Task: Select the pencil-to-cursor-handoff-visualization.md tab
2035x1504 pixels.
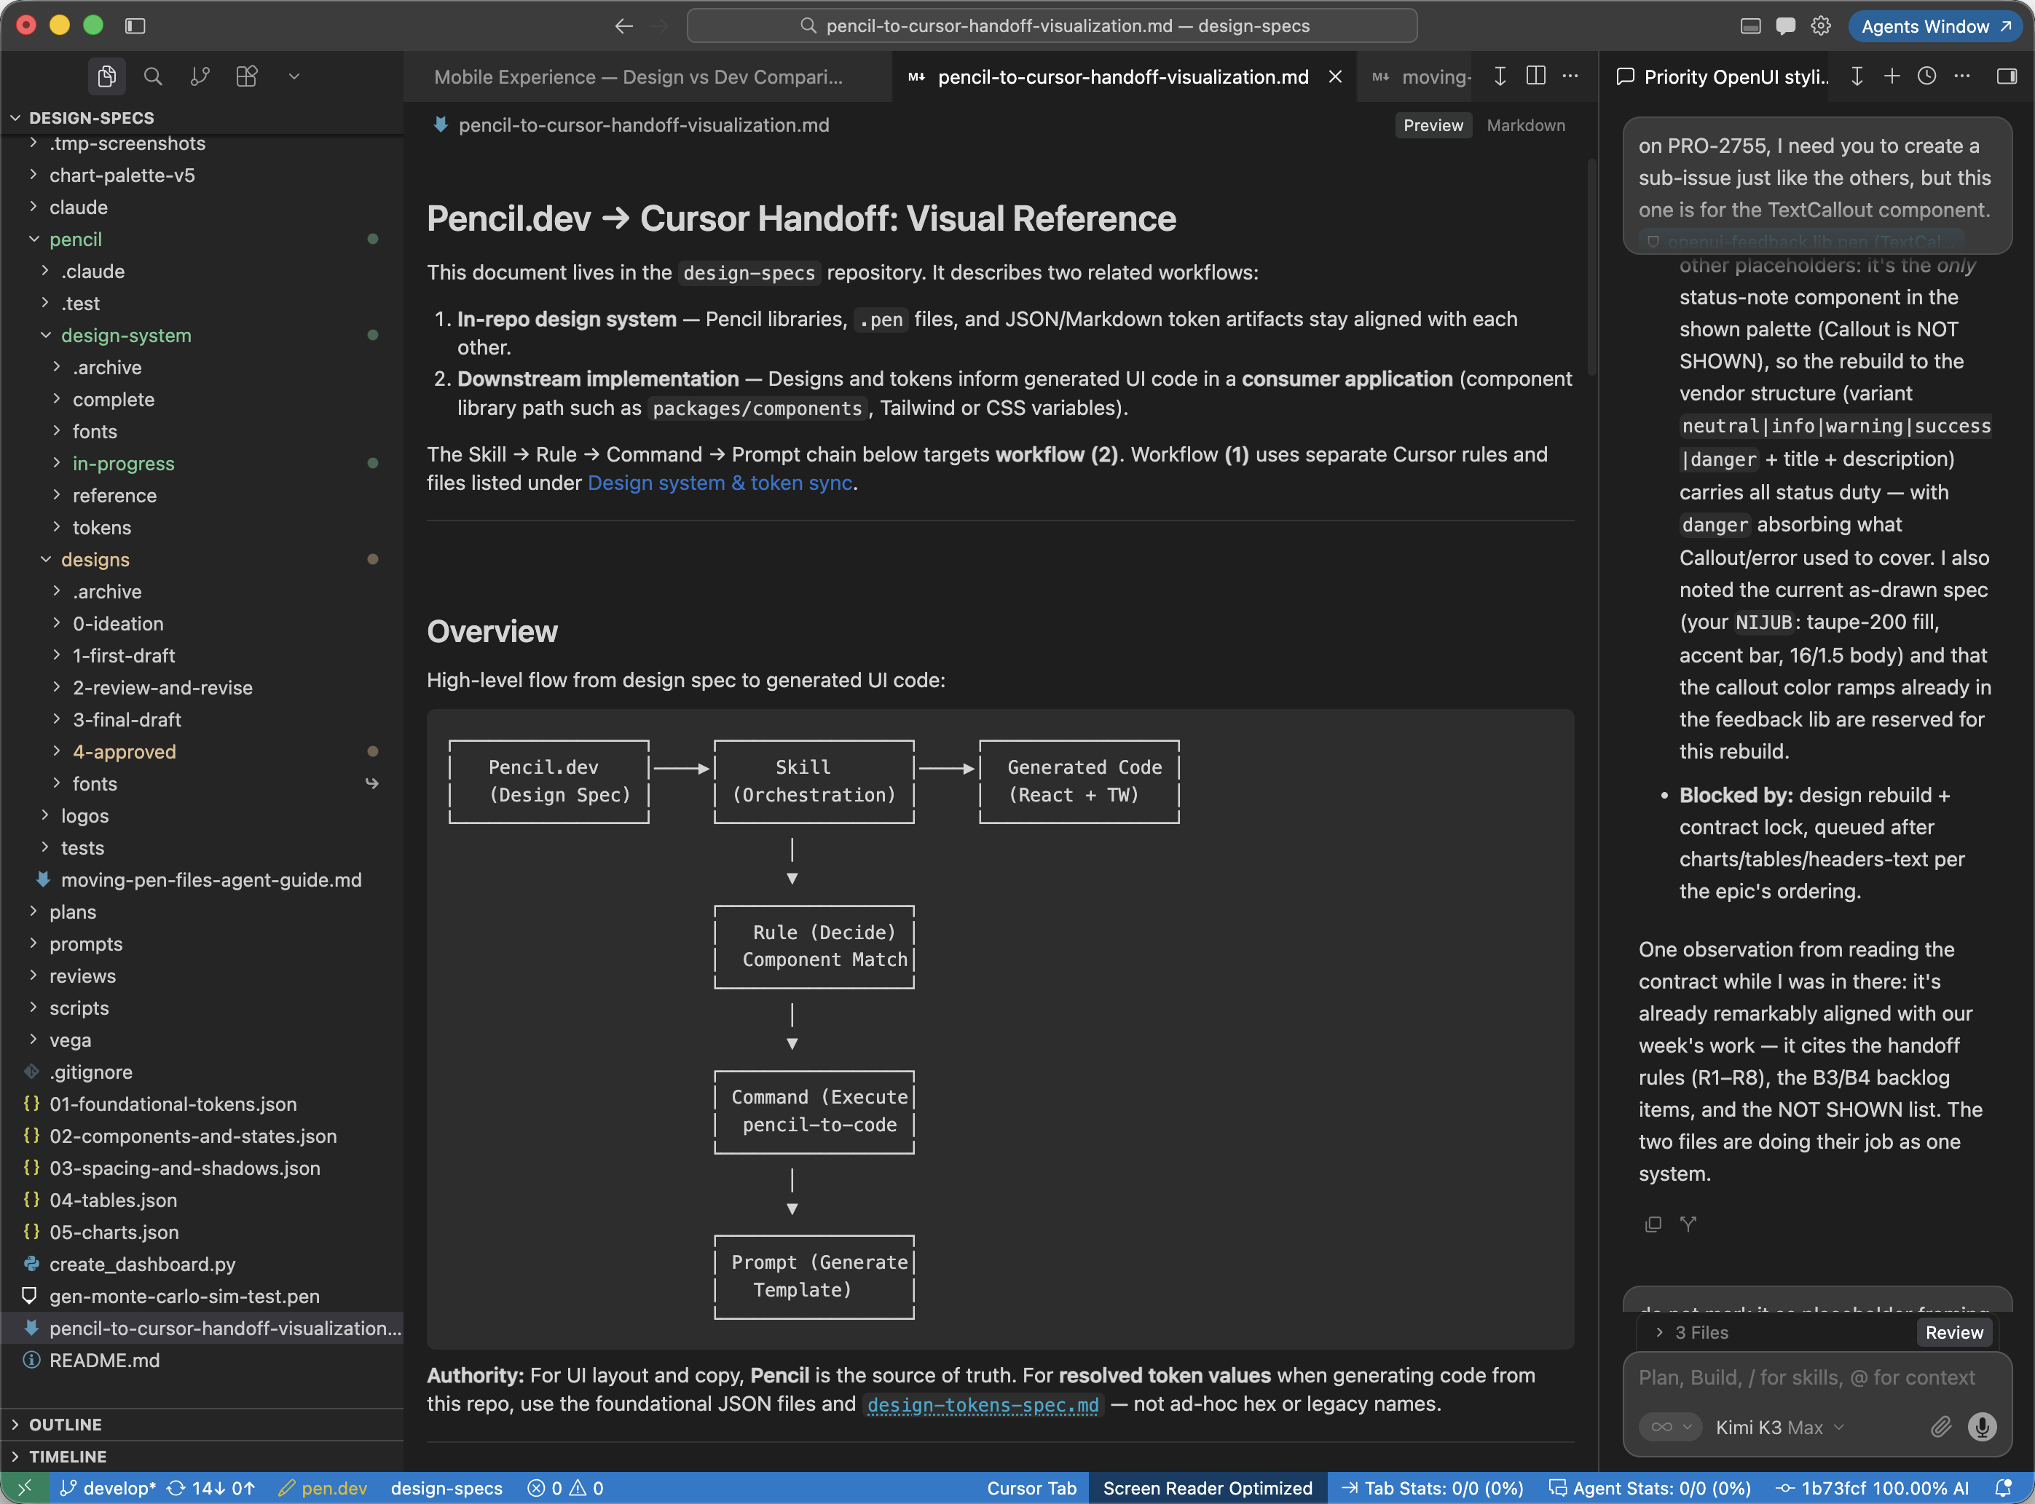Action: [x=1122, y=76]
